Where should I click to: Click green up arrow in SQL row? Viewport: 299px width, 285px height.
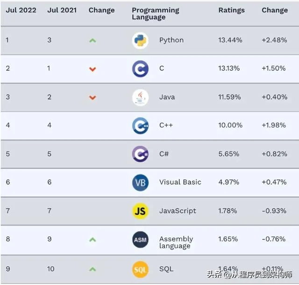[x=93, y=269]
